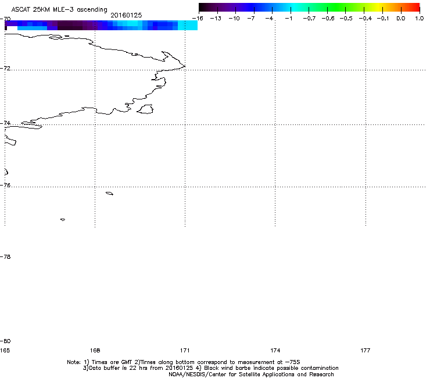The image size is (430, 378).
Task: Click 'Times along bottom correspond to measurement at -75S'
Action: coord(220,362)
